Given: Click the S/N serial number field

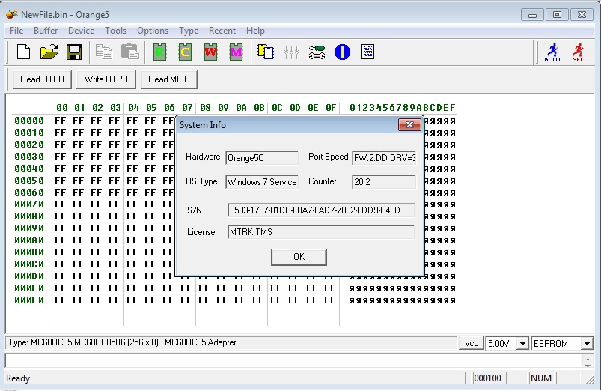Looking at the screenshot, I should pyautogui.click(x=321, y=210).
